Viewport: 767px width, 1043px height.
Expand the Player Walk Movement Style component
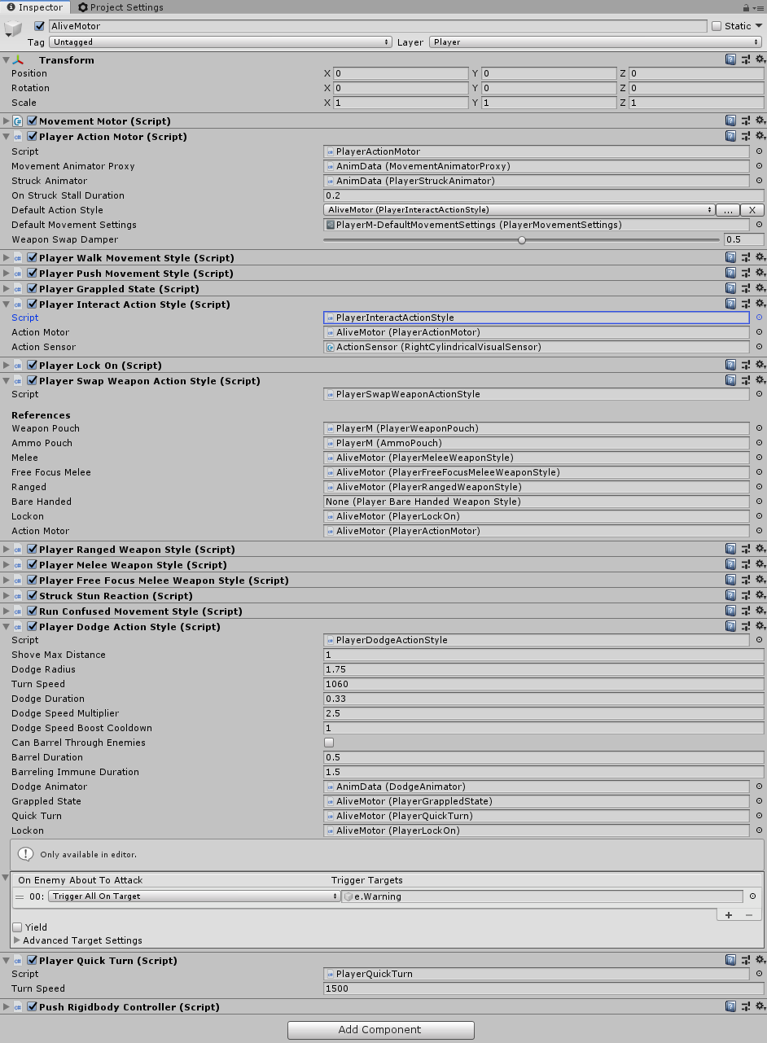[6, 257]
